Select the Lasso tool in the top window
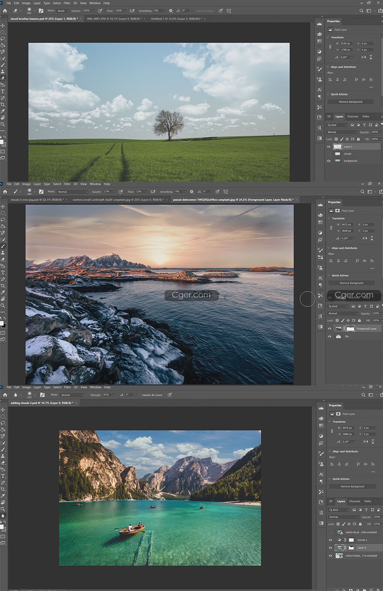 pyautogui.click(x=3, y=38)
